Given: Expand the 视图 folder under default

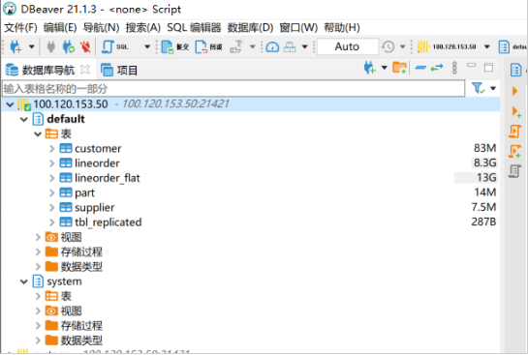Looking at the screenshot, I should click(38, 237).
